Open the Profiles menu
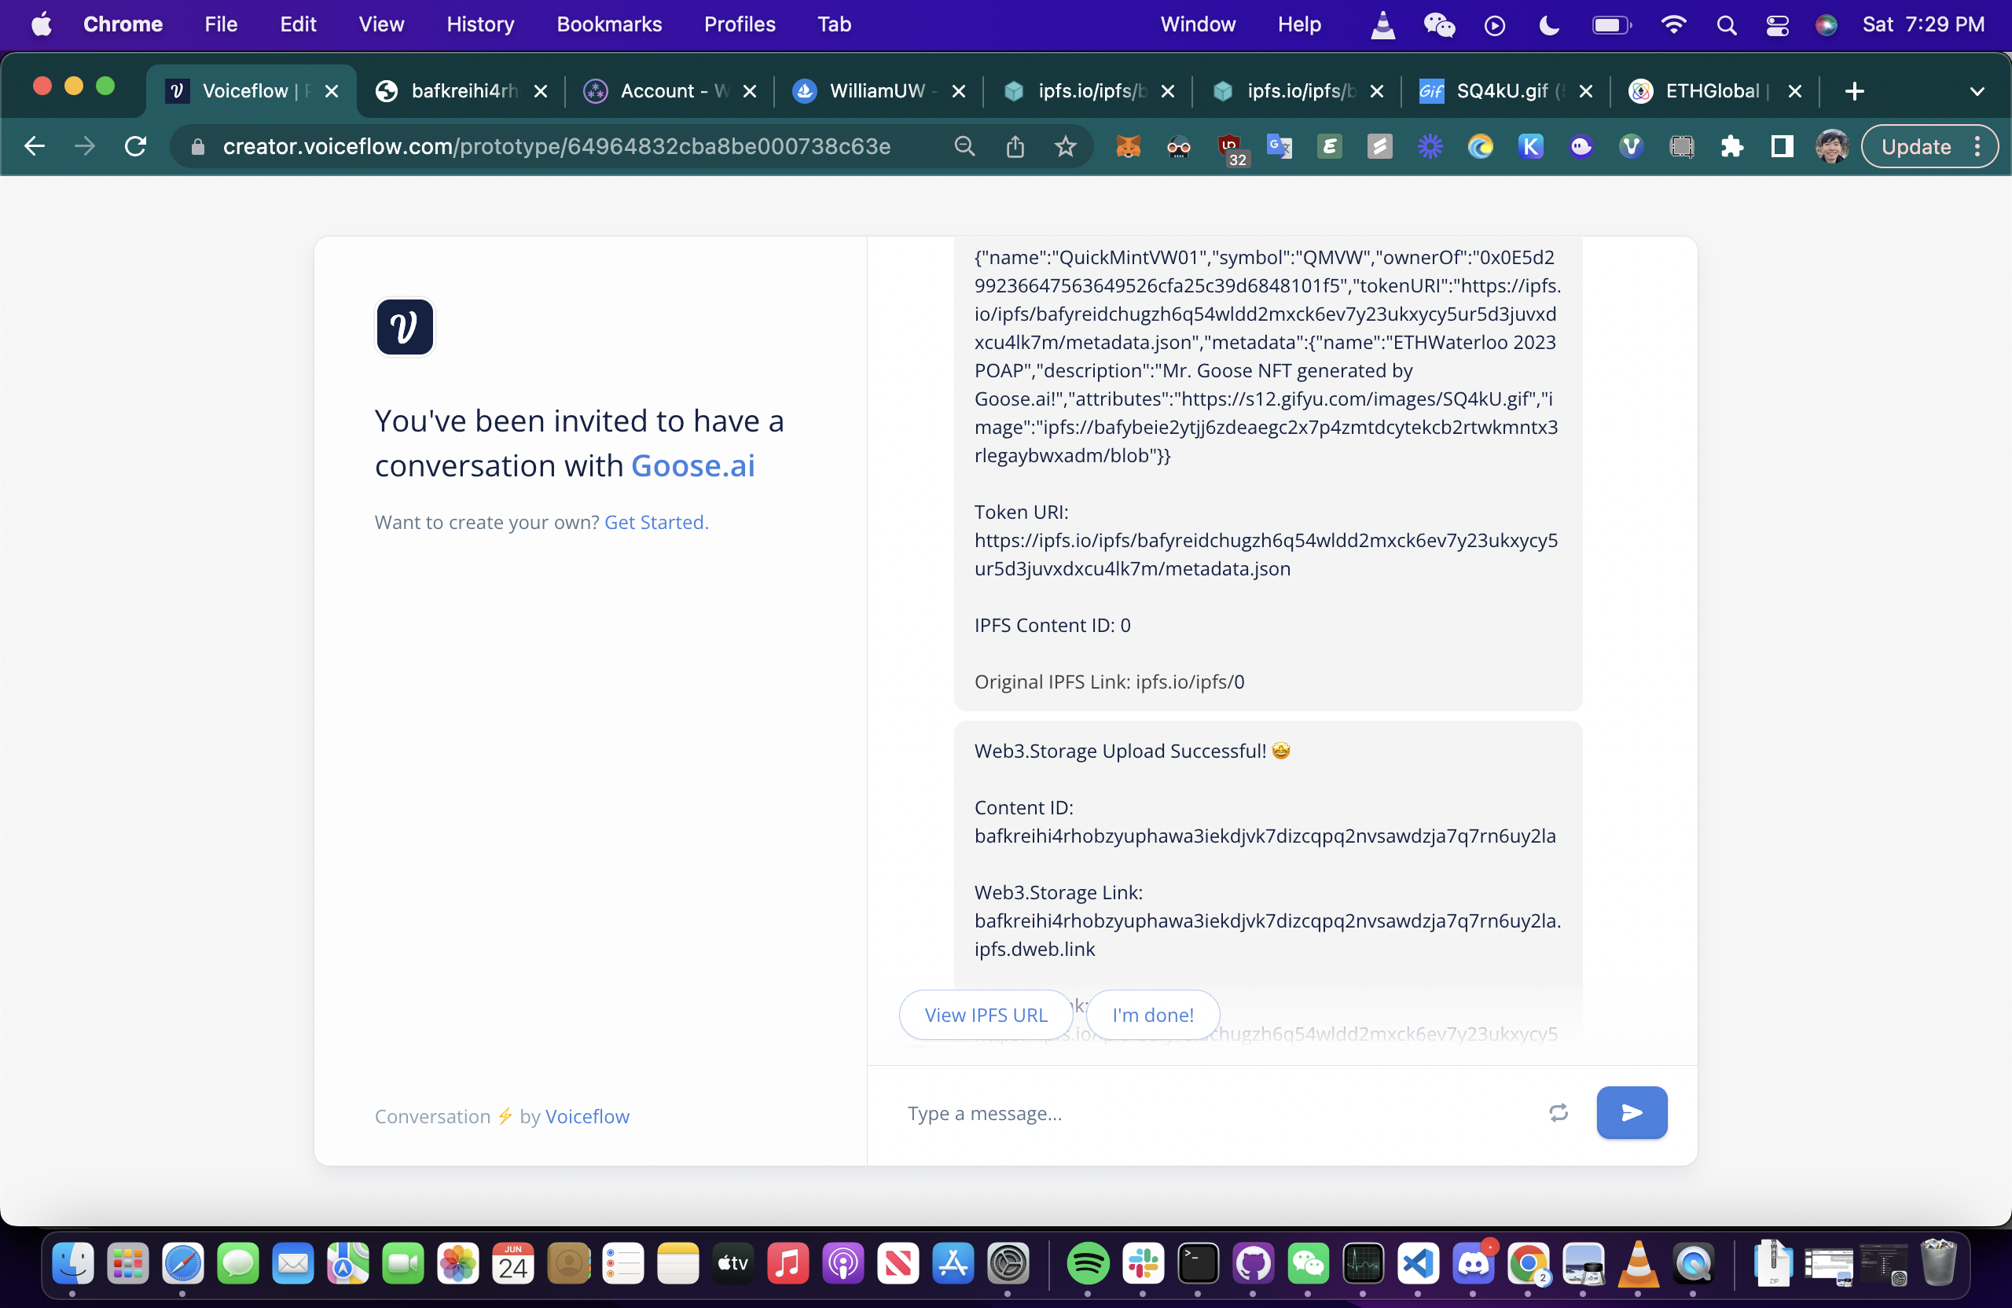 pyautogui.click(x=740, y=24)
